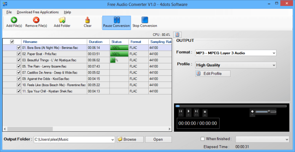This screenshot has width=295, height=152.
Task: Uncheck the 10. Feels Like file
Action: tap(19, 85)
